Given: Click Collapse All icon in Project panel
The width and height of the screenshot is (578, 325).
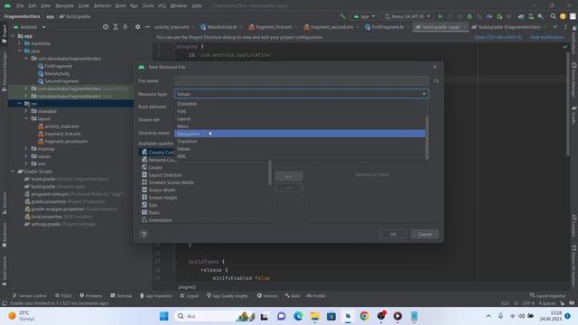Looking at the screenshot, I should [125, 27].
